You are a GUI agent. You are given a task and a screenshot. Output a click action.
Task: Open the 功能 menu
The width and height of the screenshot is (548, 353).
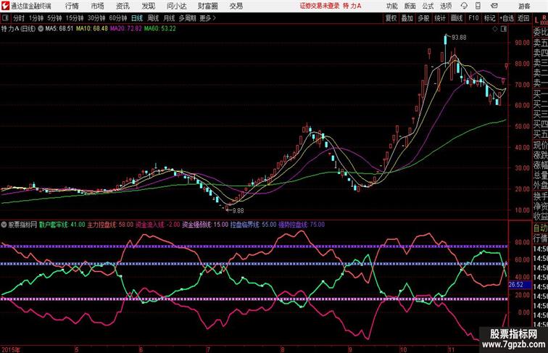[392, 6]
